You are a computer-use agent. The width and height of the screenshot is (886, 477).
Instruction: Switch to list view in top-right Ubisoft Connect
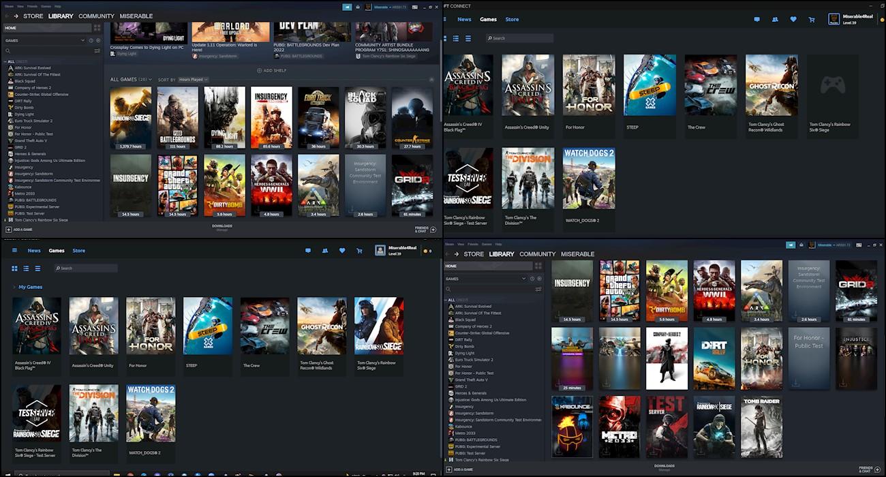coord(457,39)
